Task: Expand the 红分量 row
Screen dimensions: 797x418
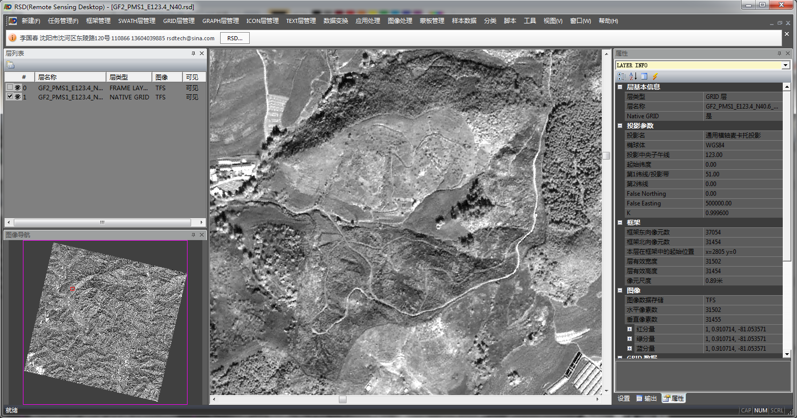Action: tap(629, 329)
